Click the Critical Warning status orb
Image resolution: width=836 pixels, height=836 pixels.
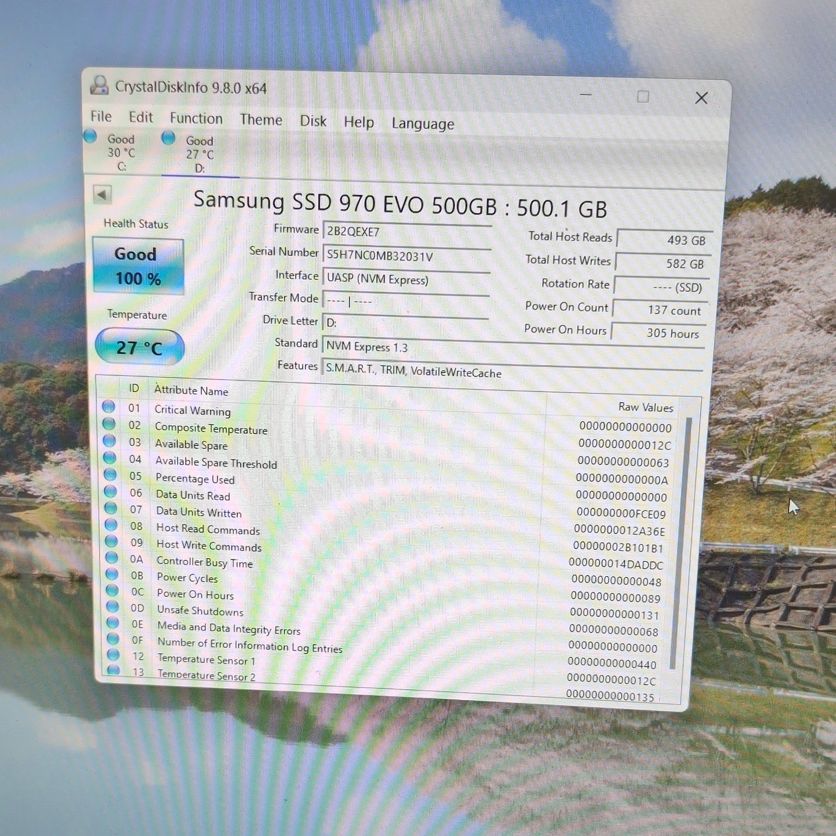[x=109, y=407]
